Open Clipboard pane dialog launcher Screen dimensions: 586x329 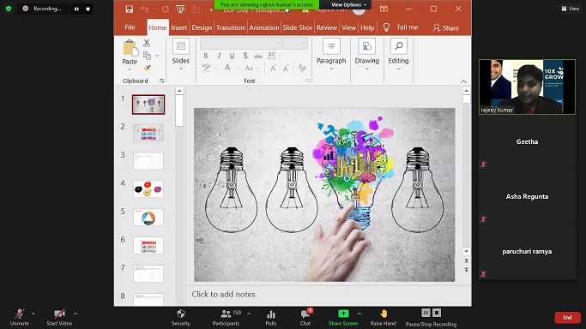(x=161, y=81)
